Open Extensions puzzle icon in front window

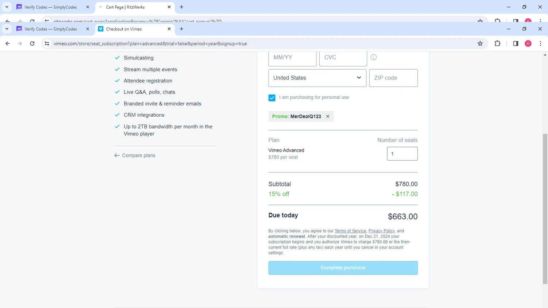point(497,43)
